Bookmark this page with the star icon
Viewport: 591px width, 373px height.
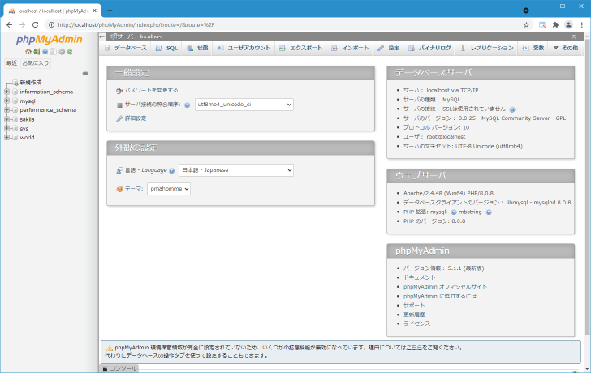pos(527,25)
